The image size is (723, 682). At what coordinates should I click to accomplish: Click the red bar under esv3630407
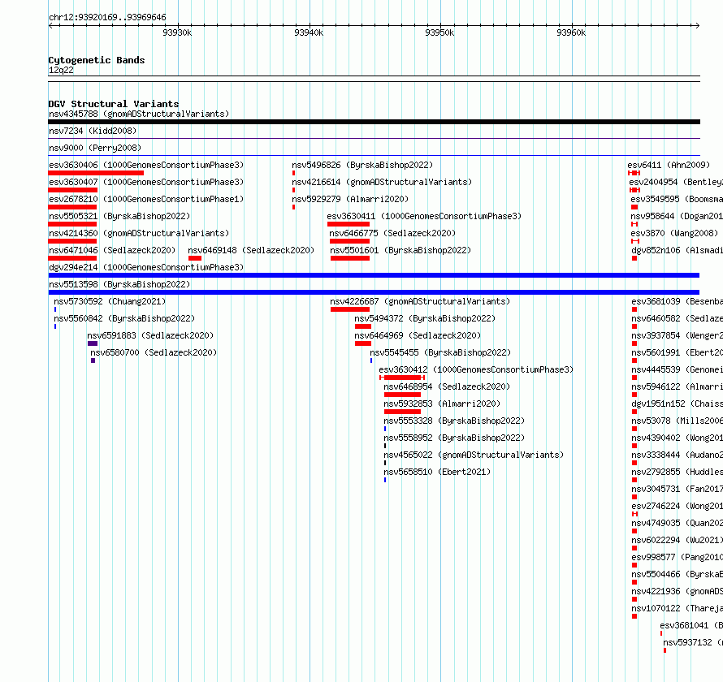tap(73, 190)
